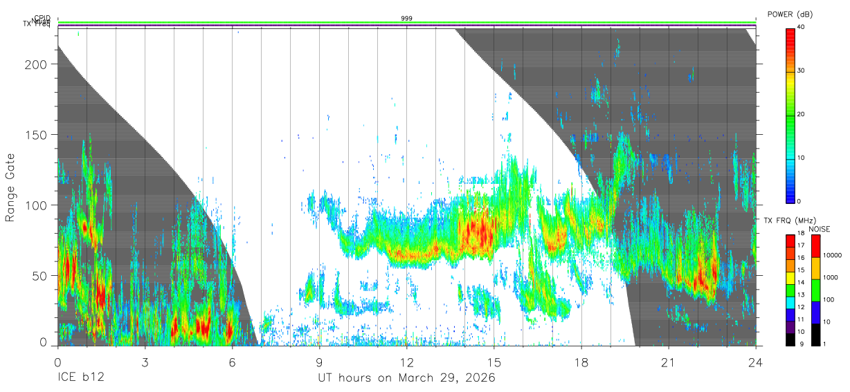The height and width of the screenshot is (392, 850).
Task: Select the 100 label on noise scale
Action: tap(830, 299)
